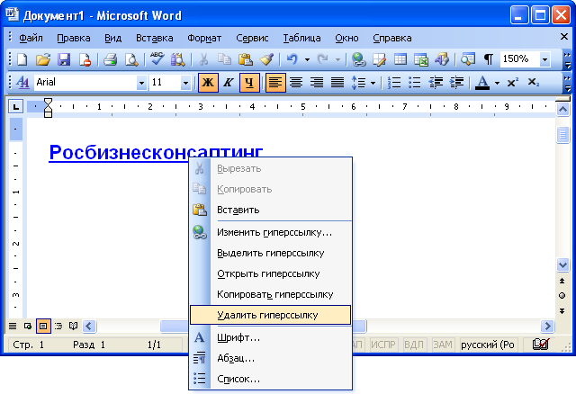Toggle Justify alignment button
The image size is (576, 394).
point(337,82)
